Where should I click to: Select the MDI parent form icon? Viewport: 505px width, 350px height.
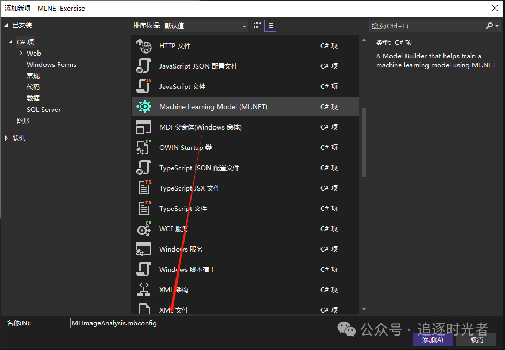click(144, 127)
